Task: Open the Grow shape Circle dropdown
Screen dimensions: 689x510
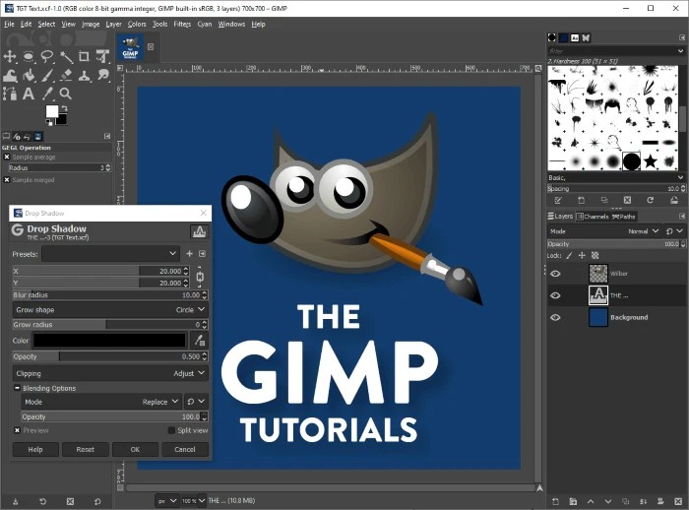Action: pyautogui.click(x=110, y=310)
